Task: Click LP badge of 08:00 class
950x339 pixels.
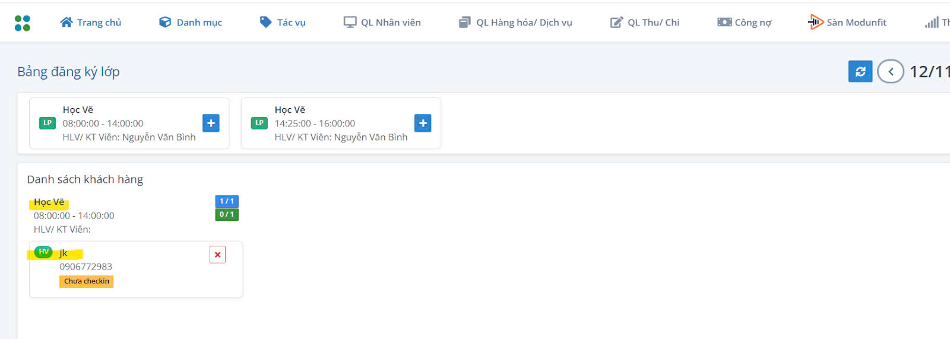Action: click(x=47, y=123)
